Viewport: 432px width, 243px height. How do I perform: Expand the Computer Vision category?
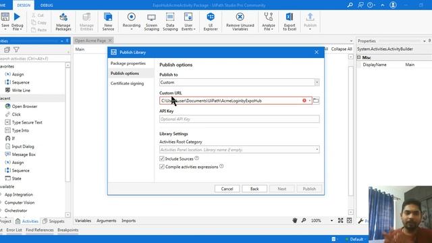coord(1,202)
